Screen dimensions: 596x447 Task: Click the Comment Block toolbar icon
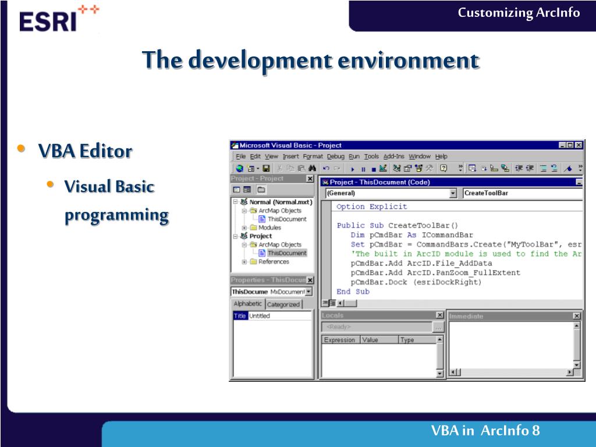click(544, 168)
